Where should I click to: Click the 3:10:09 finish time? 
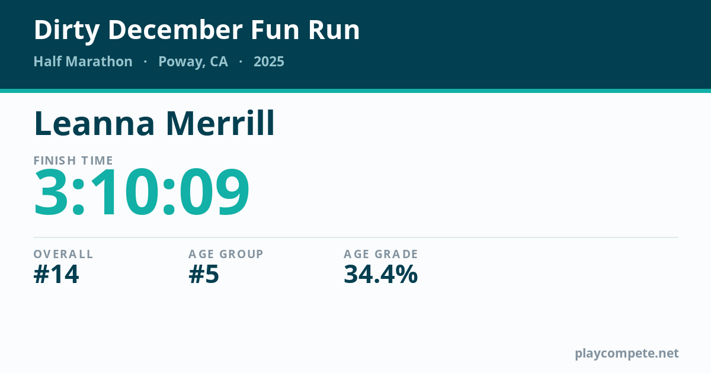[142, 193]
